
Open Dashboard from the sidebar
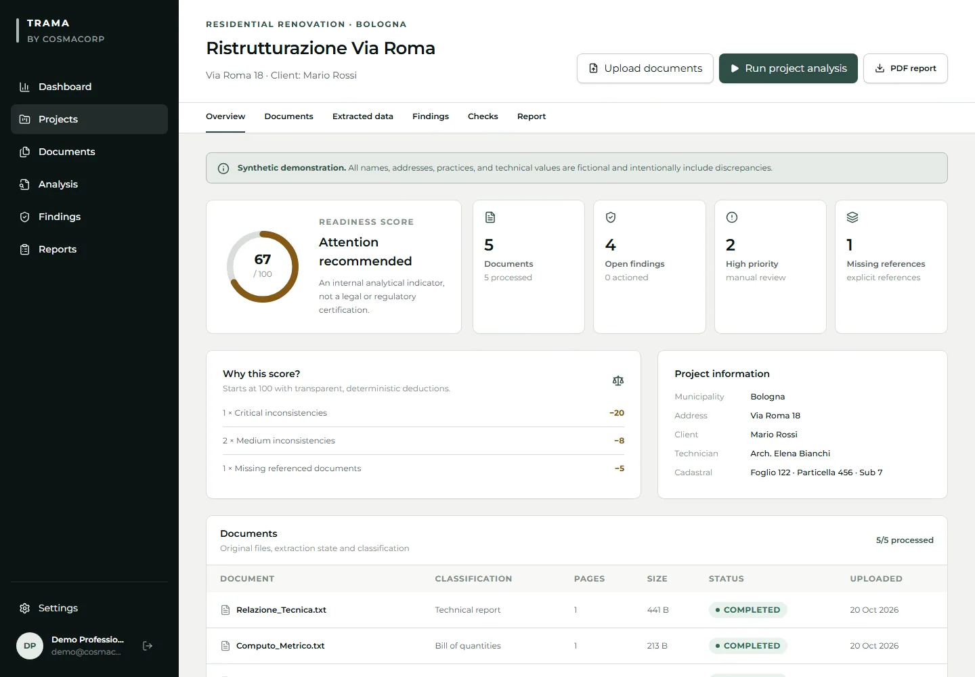(89, 87)
